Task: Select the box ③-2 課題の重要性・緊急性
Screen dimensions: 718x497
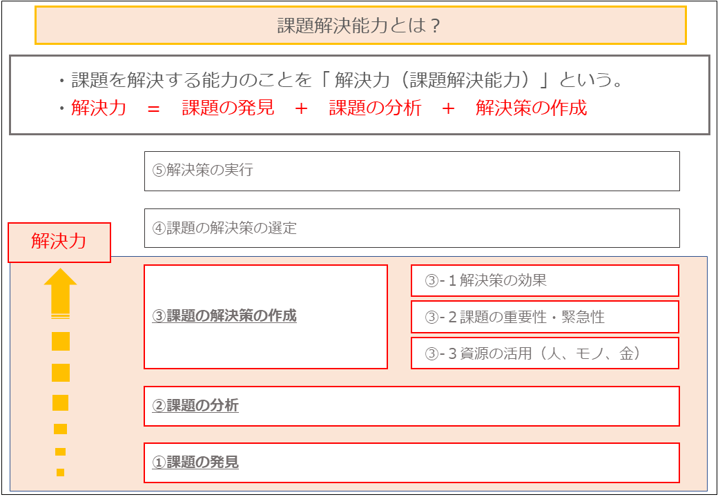Action: (545, 317)
